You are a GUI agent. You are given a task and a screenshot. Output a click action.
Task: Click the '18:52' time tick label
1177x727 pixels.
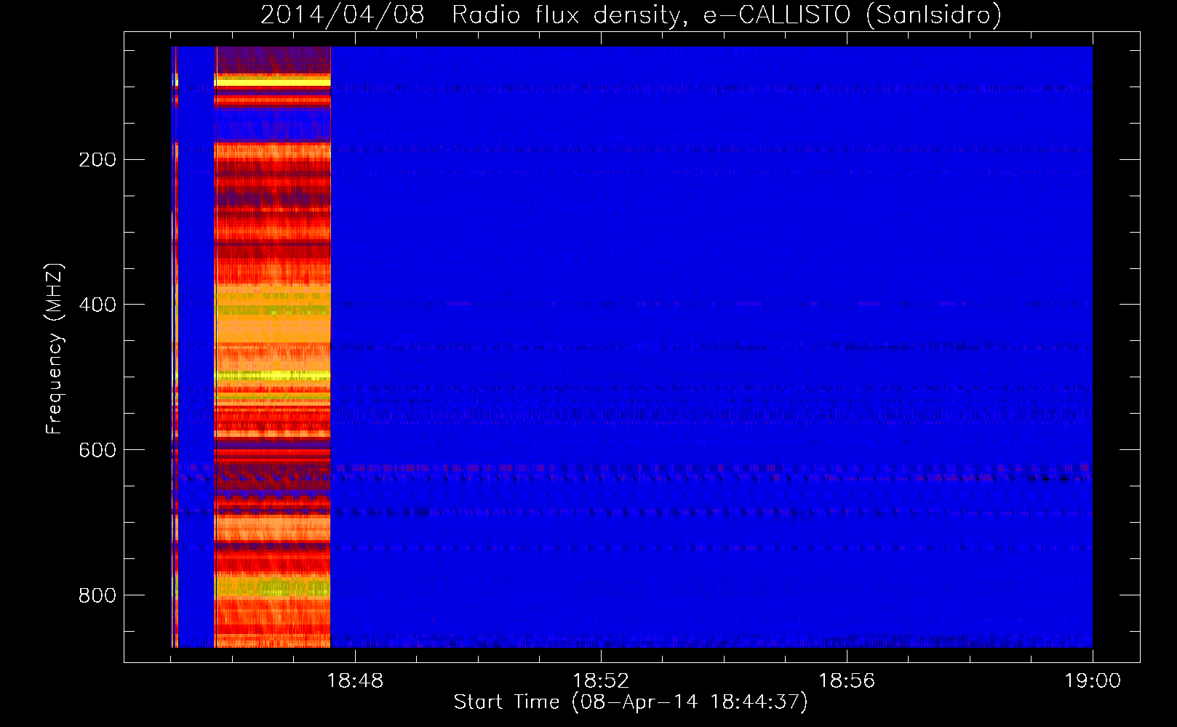tap(601, 681)
